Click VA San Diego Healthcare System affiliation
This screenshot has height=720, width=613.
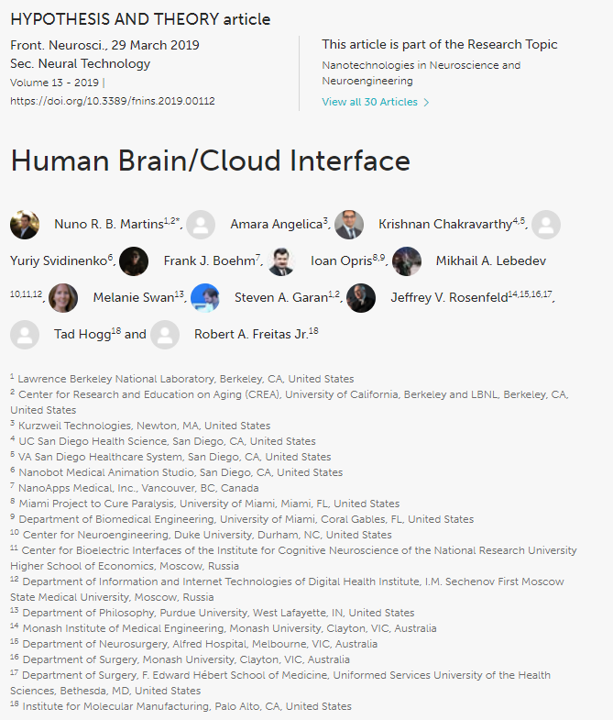tap(170, 457)
